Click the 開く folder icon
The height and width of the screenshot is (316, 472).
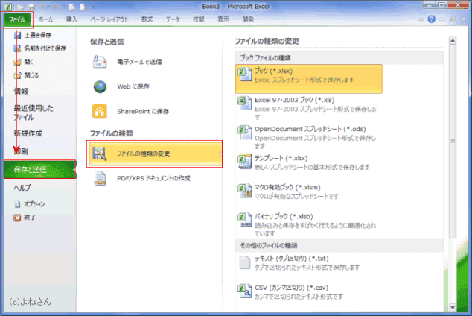coord(17,62)
